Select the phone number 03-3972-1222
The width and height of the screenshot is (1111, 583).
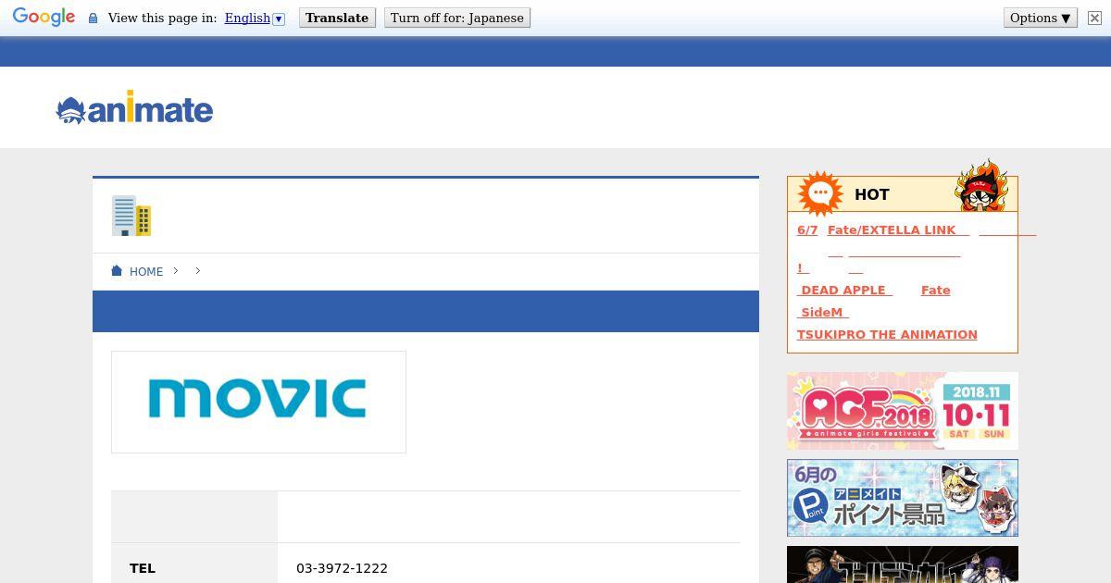click(342, 568)
